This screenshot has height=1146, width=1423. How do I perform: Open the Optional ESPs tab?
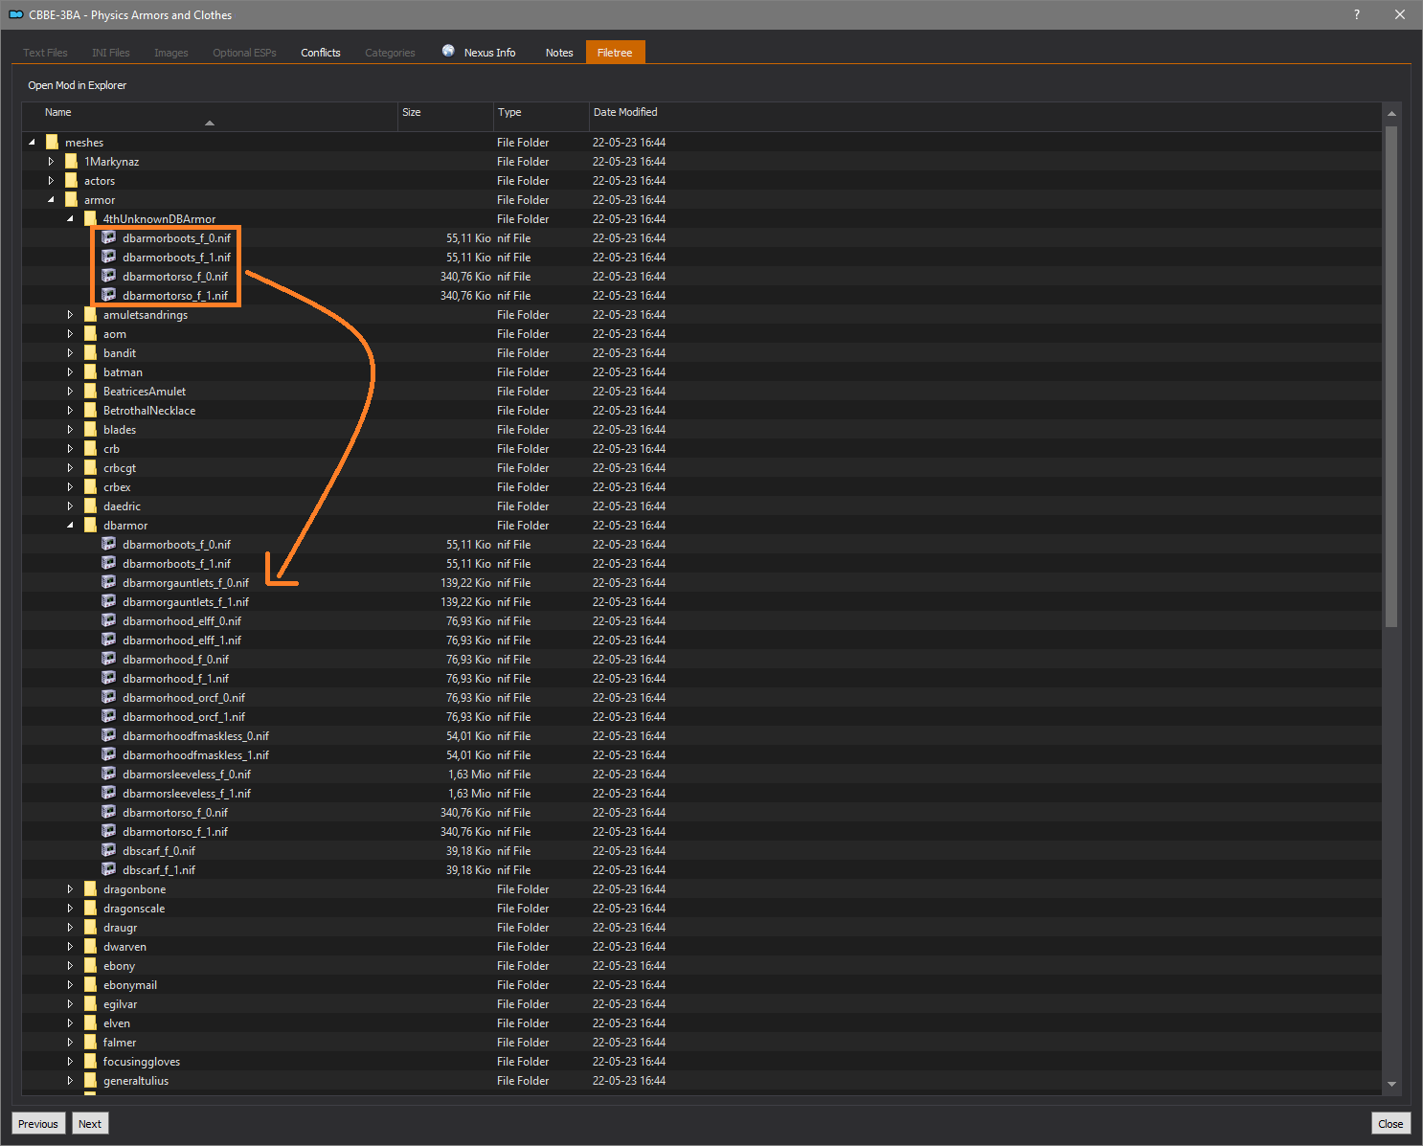pos(244,53)
